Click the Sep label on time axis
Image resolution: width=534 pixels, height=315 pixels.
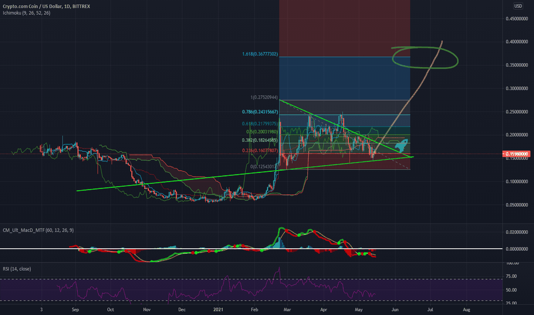(x=75, y=309)
